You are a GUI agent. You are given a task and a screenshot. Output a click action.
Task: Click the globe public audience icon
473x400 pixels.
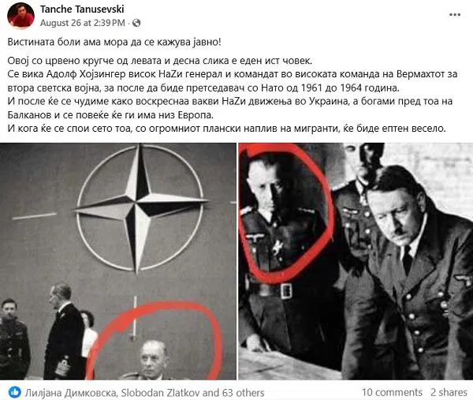tap(136, 23)
